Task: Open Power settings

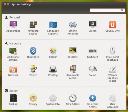Action: tap(33, 71)
